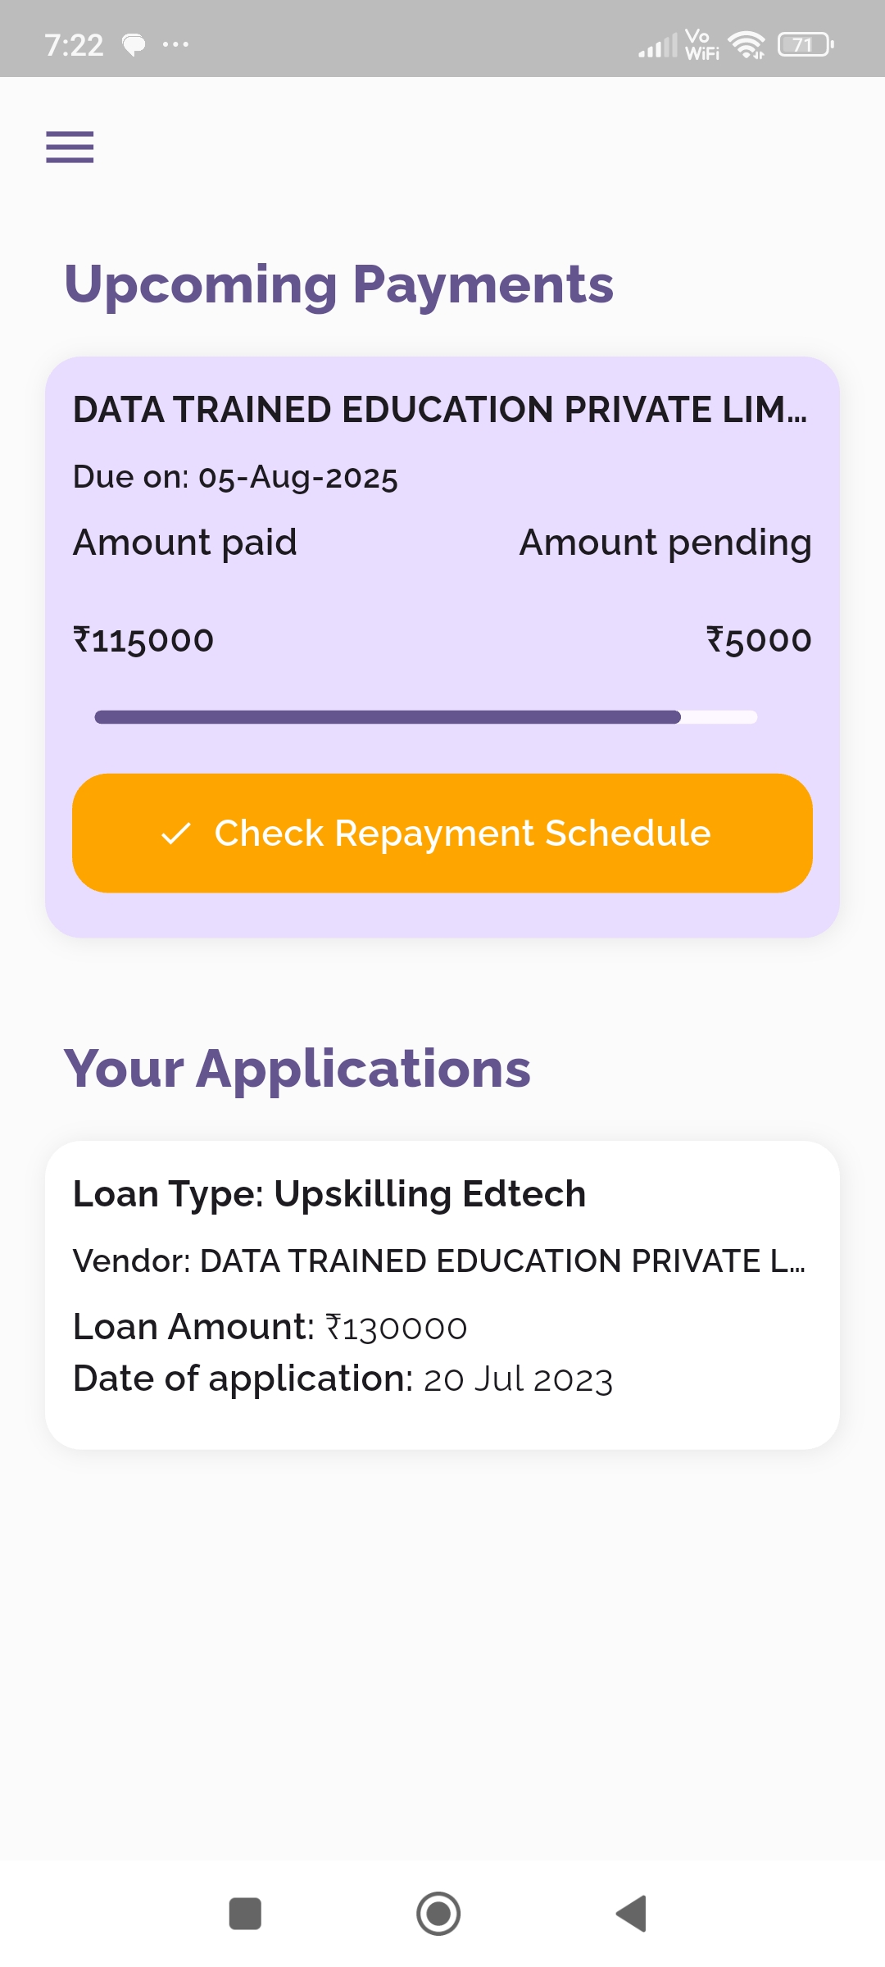
Task: Open recent apps with square button
Action: [x=245, y=1914]
